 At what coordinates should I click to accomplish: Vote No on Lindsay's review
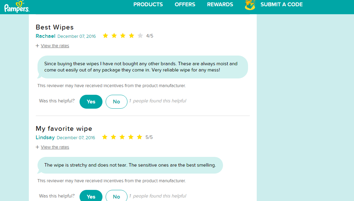116,196
